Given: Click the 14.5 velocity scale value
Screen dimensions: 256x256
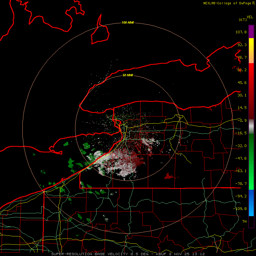Looking at the screenshot, I should click(x=242, y=108).
